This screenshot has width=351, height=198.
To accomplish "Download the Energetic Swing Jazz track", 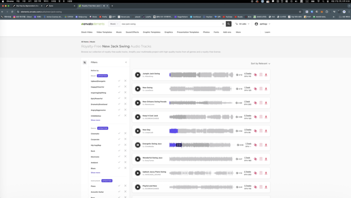I will pos(266,145).
